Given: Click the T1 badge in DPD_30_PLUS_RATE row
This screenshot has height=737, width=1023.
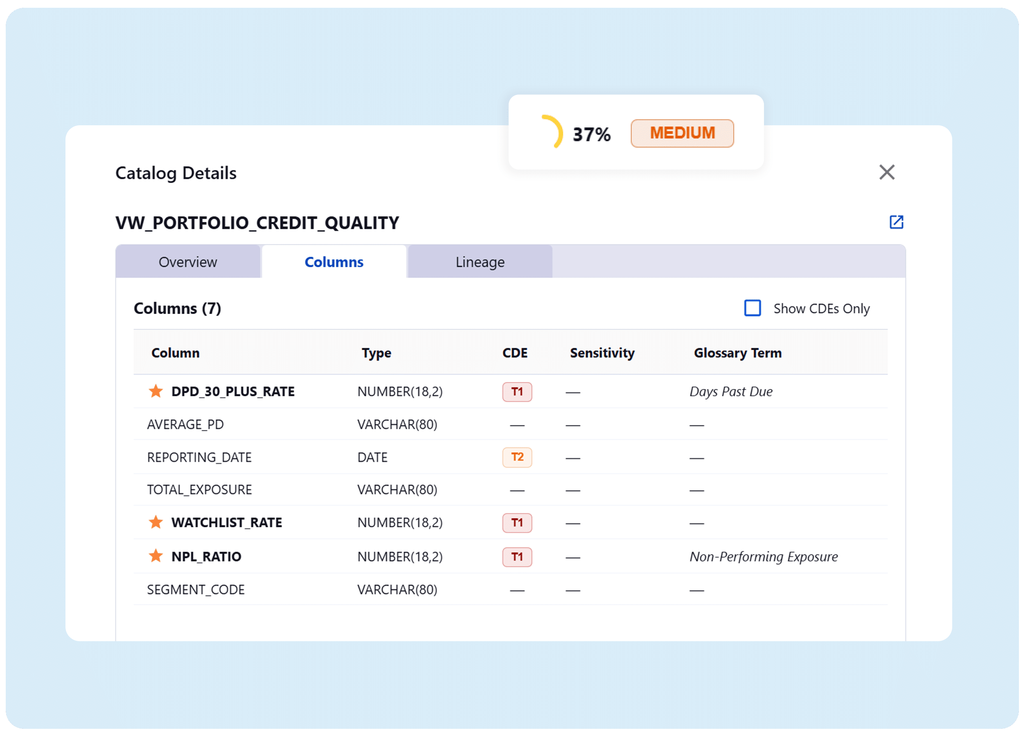Looking at the screenshot, I should pyautogui.click(x=517, y=391).
